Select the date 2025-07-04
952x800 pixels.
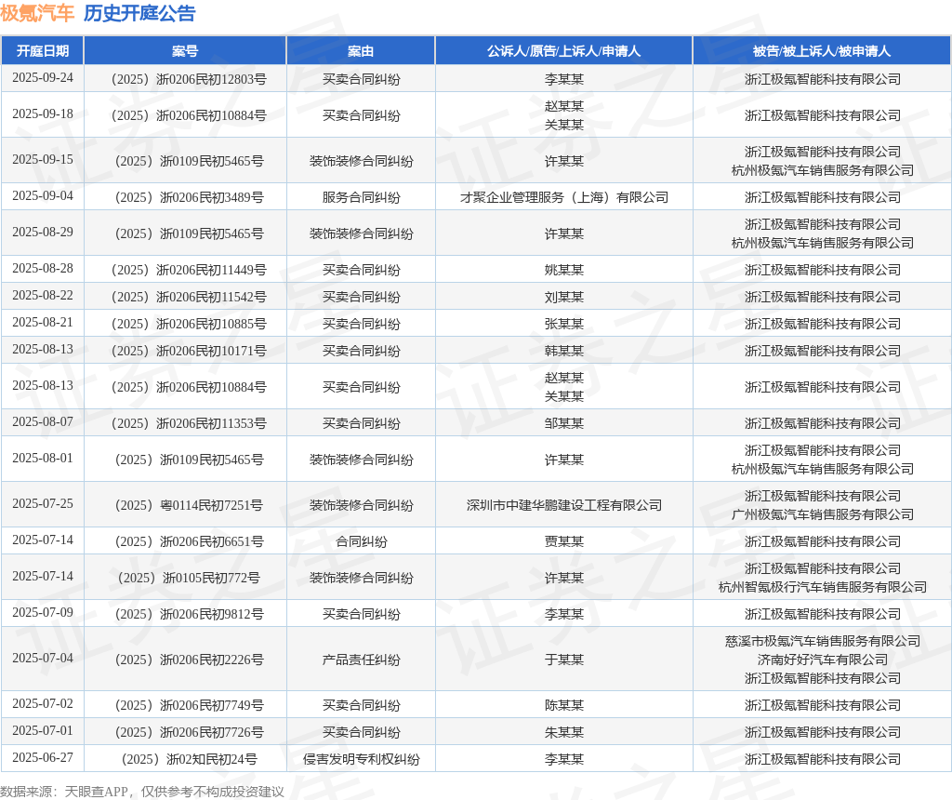click(x=43, y=659)
